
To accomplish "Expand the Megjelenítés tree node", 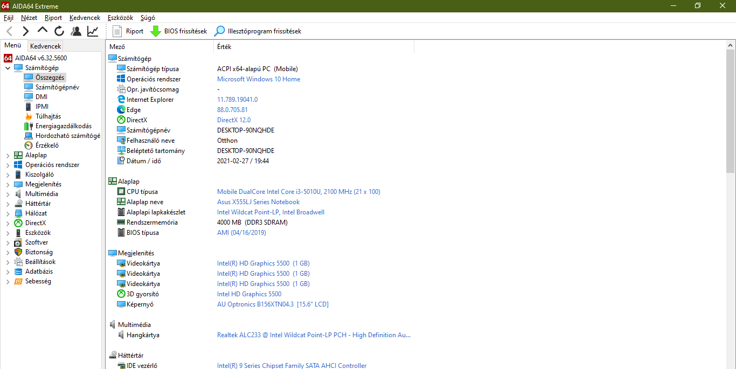I will pyautogui.click(x=8, y=184).
